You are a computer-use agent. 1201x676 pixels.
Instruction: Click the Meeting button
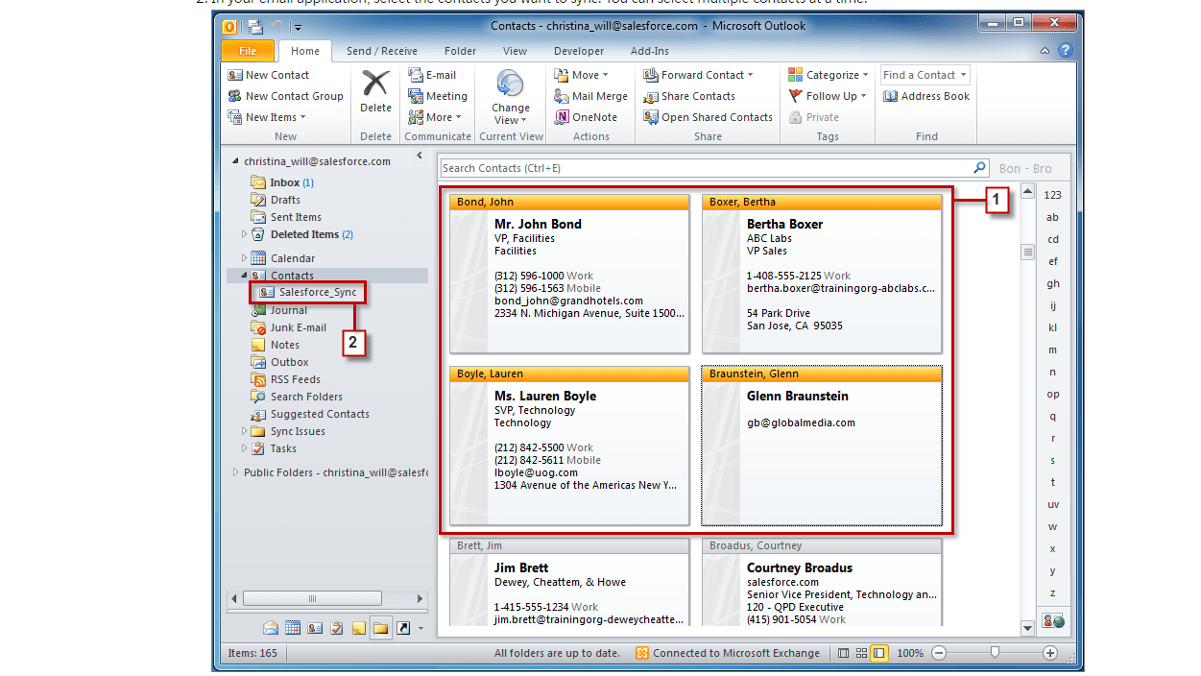click(438, 96)
